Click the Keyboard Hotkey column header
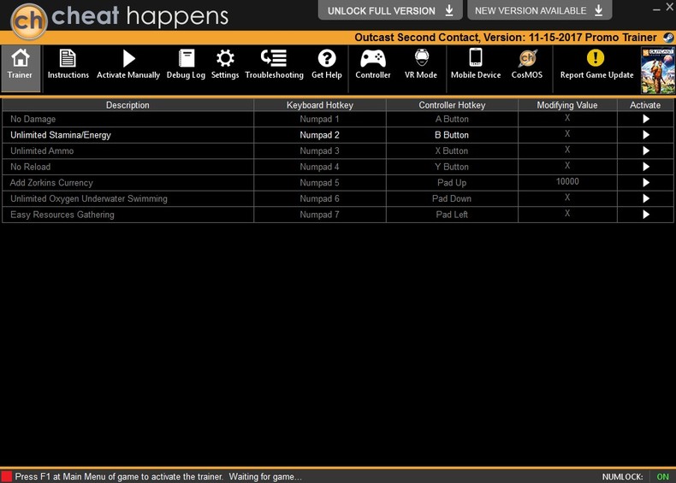 coord(320,105)
